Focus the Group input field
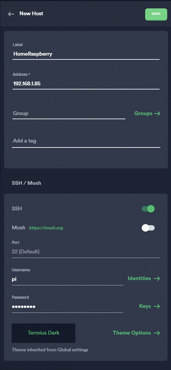Image resolution: width=171 pixels, height=370 pixels. (69, 114)
